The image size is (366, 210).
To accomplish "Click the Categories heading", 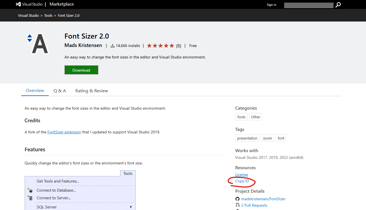I will pos(246,108).
